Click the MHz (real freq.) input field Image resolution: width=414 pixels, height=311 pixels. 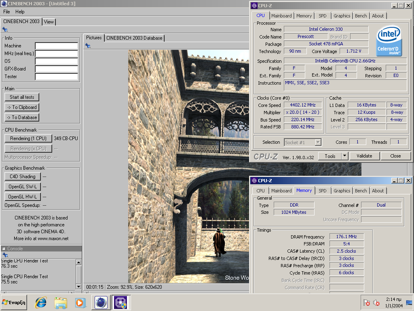coord(57,54)
